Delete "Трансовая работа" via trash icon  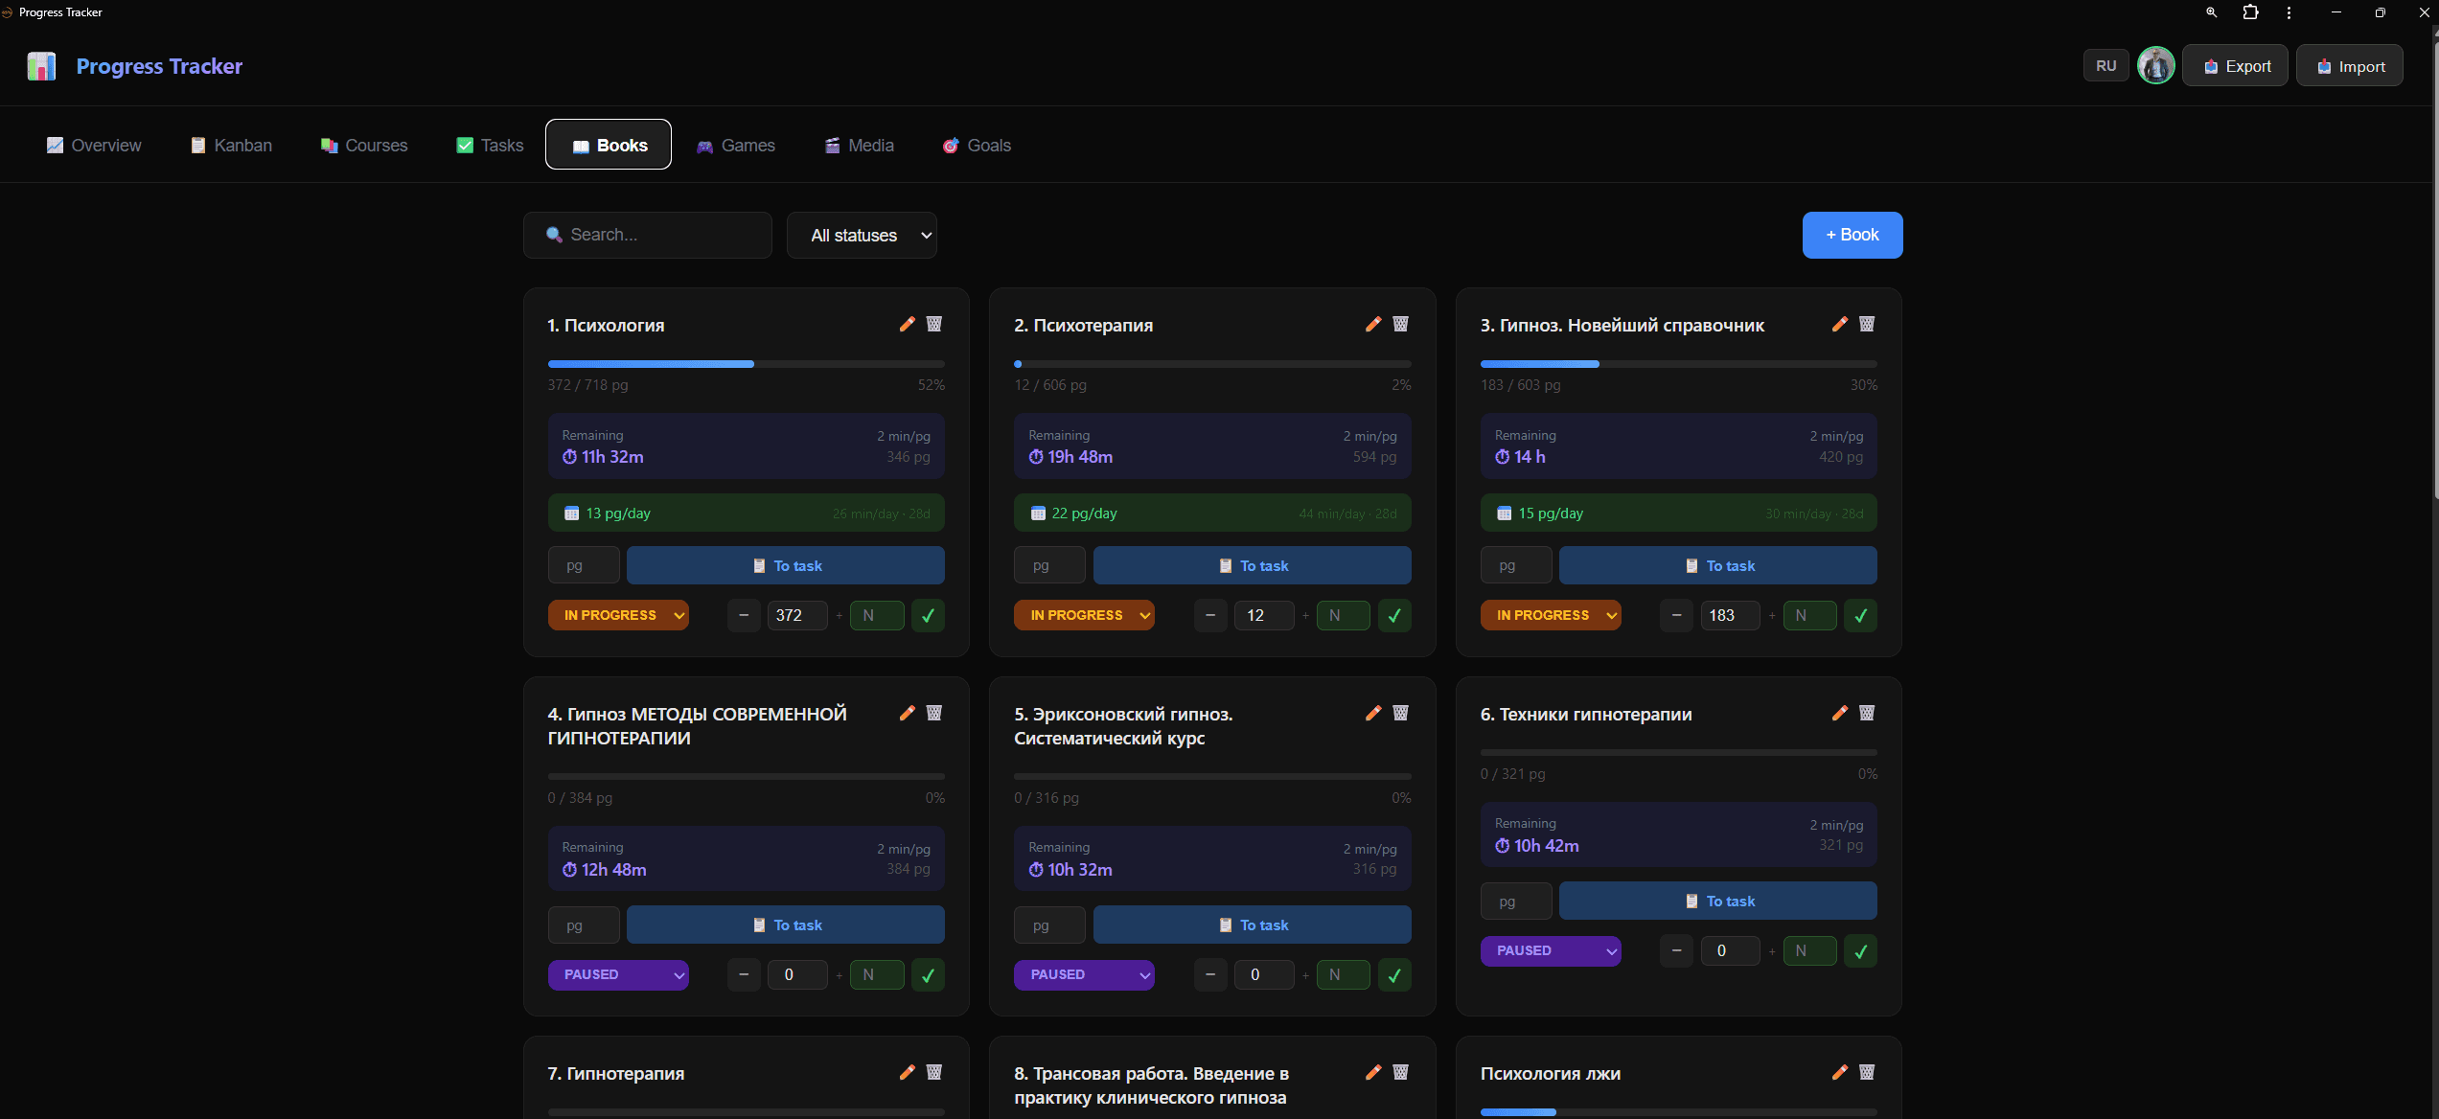coord(1400,1072)
